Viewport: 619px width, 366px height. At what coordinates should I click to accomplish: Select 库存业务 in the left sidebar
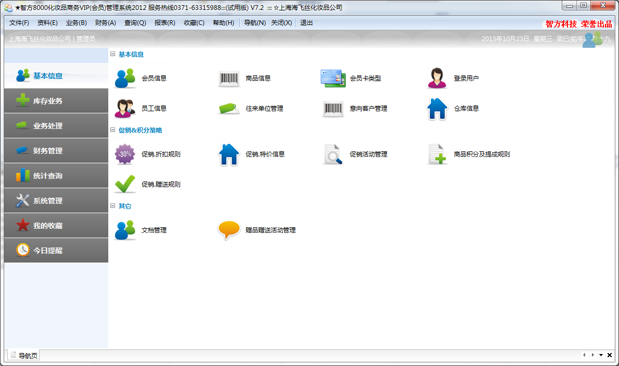click(x=56, y=101)
